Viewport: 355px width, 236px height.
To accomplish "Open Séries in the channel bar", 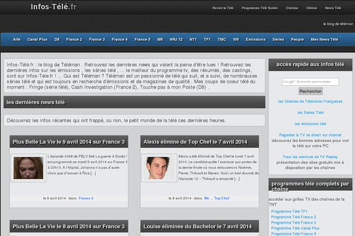I will (278, 40).
